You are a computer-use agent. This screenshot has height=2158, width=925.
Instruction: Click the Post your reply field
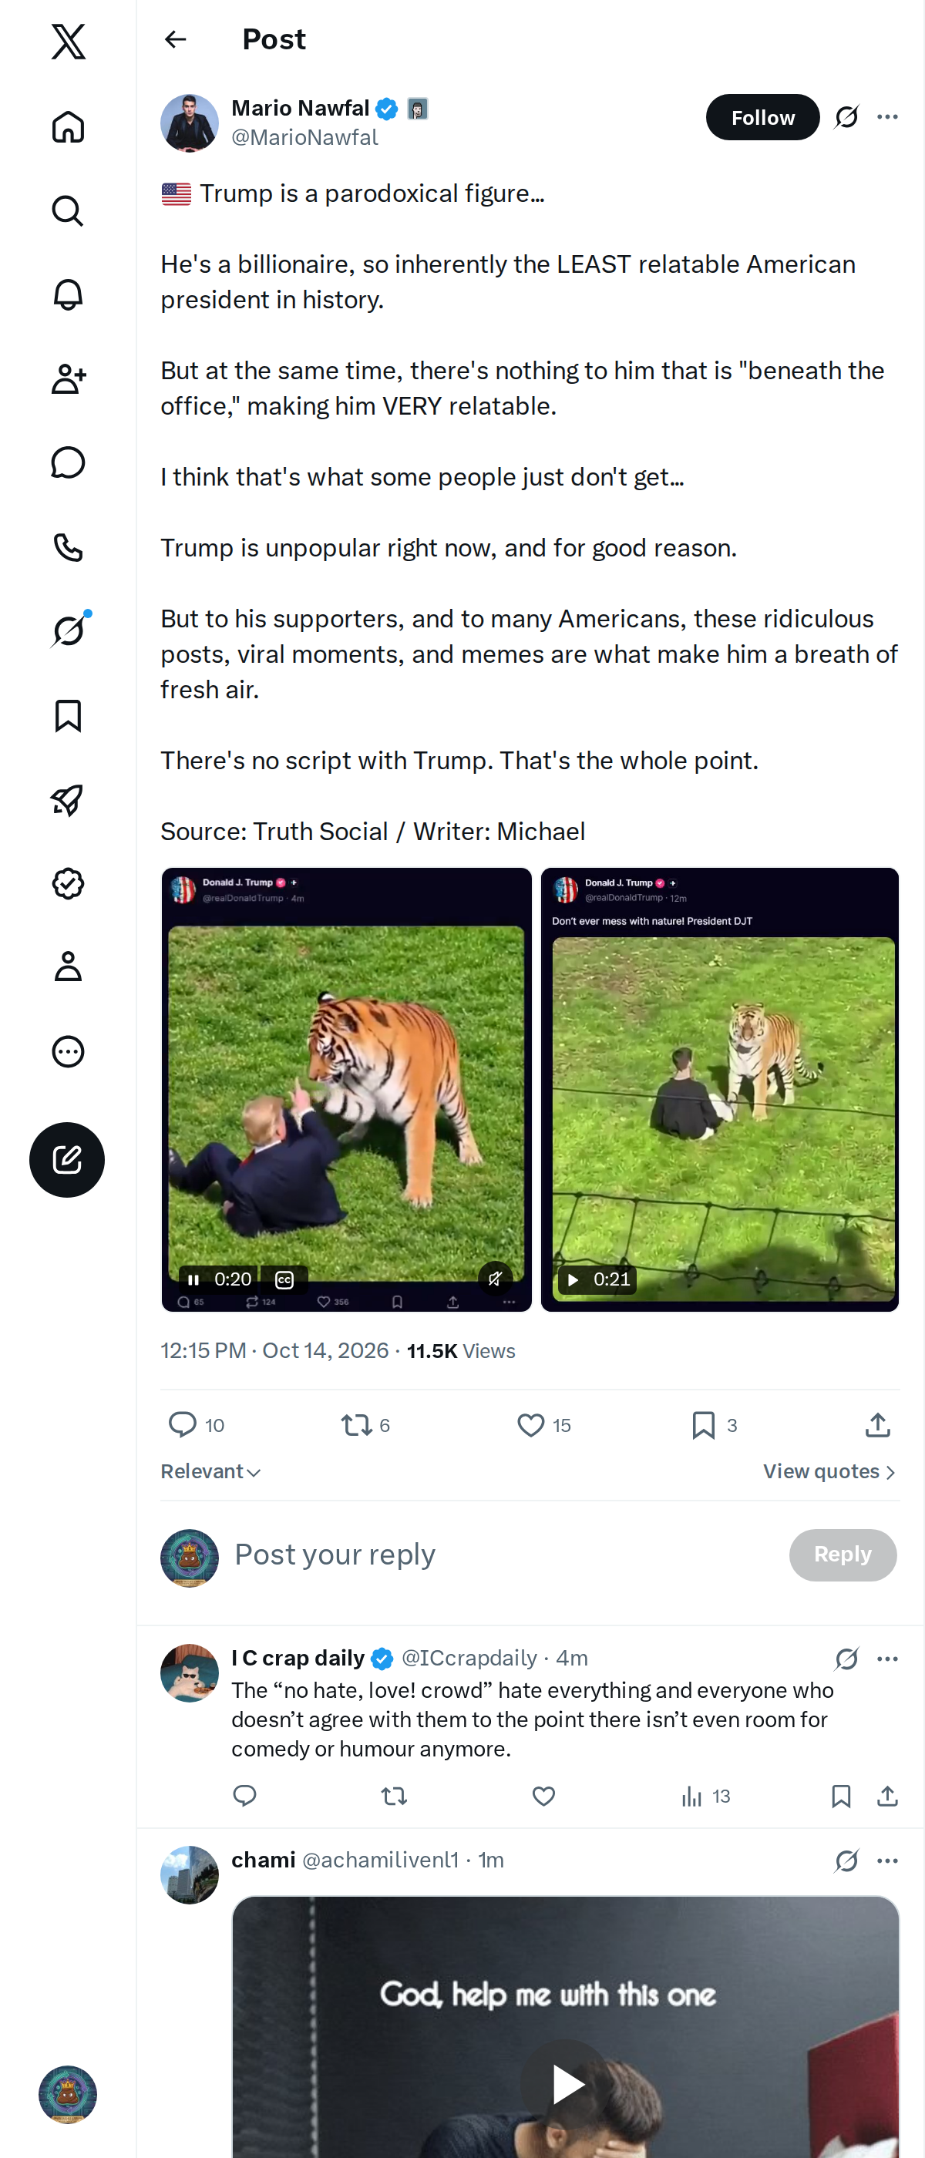503,1555
